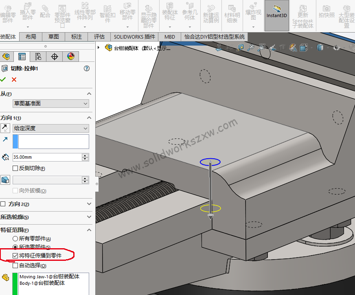Enable the 反侧切除 checkbox
The width and height of the screenshot is (355, 295).
click(x=15, y=168)
